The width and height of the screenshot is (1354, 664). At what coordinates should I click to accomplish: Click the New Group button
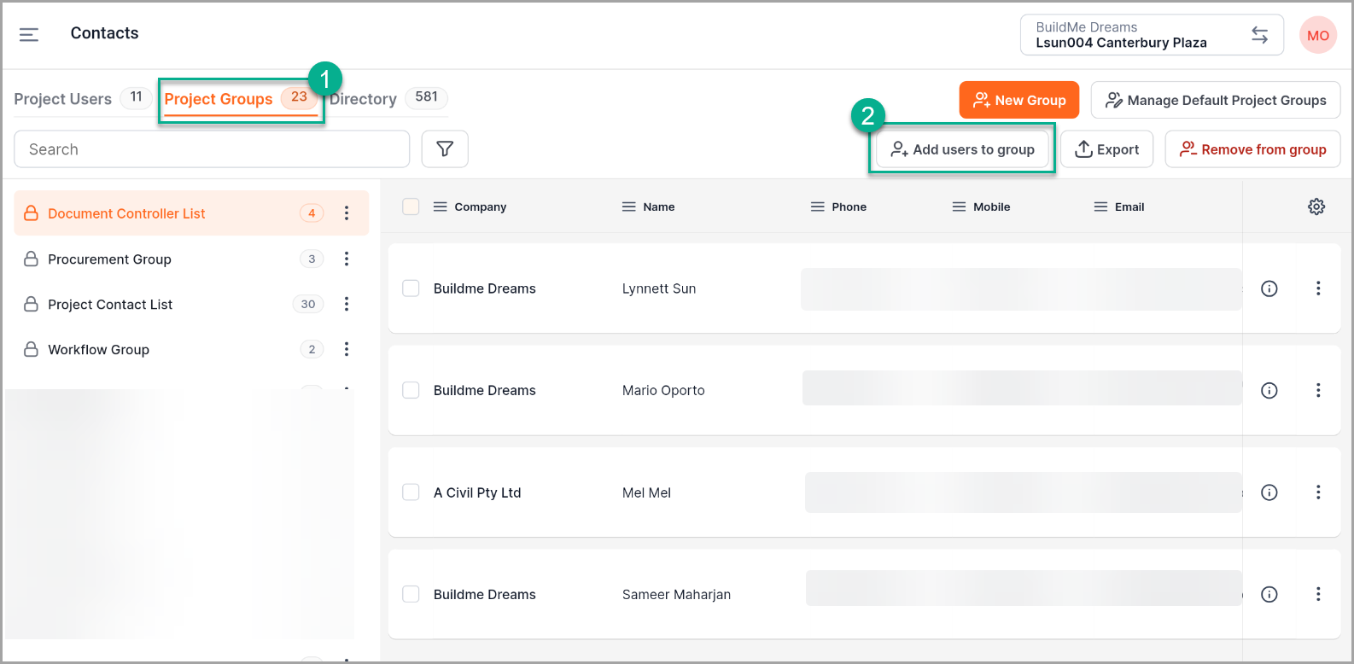tap(1018, 100)
